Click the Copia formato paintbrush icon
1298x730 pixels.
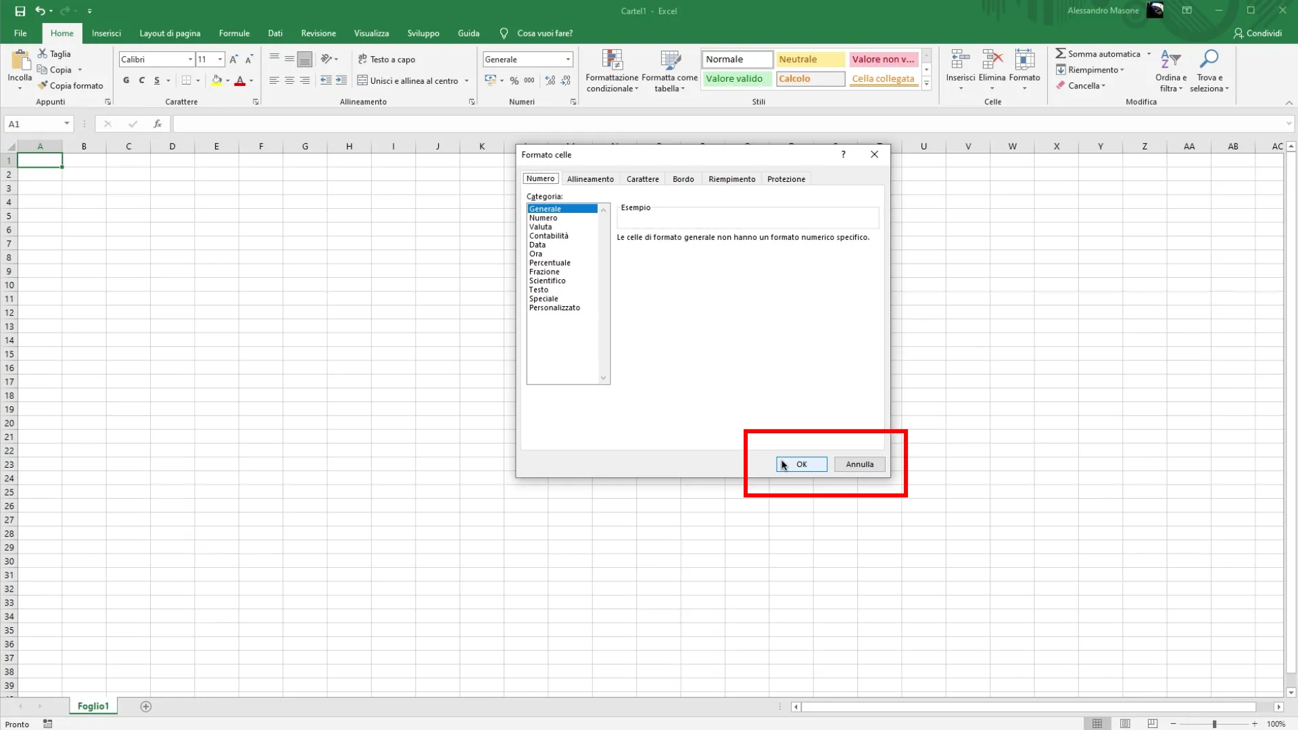43,86
